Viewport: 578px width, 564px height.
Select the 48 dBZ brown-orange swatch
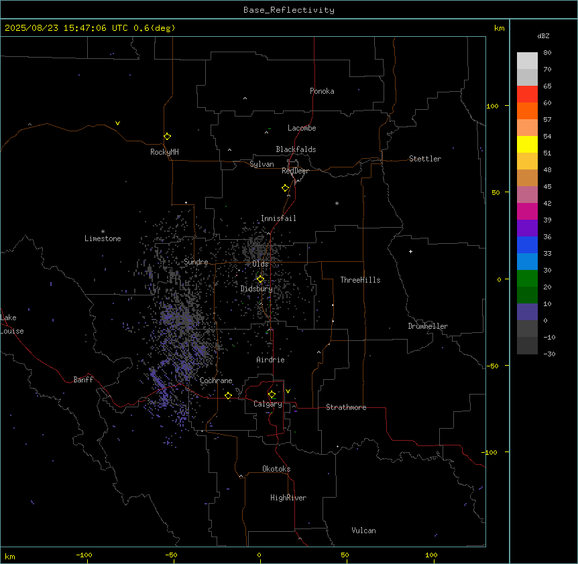[x=527, y=178]
